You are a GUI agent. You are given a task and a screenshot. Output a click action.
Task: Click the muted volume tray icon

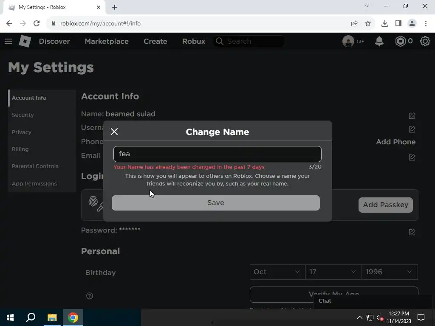380,318
